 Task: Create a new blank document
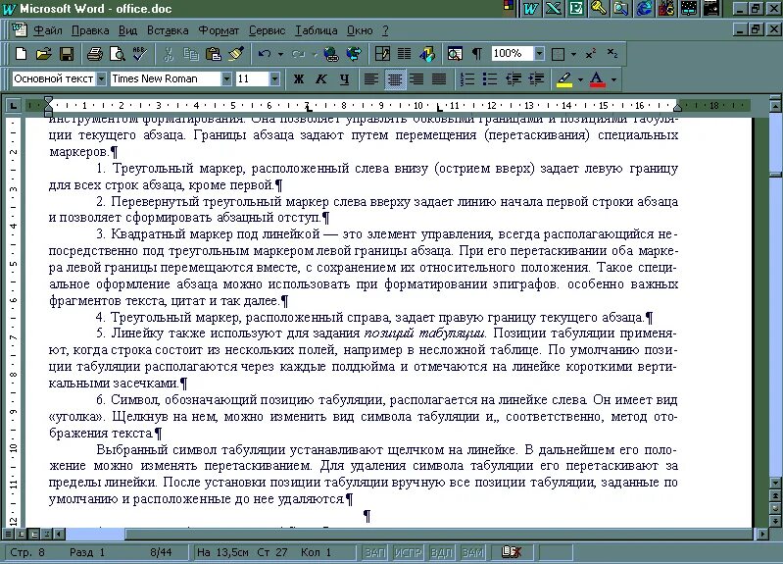tap(21, 54)
